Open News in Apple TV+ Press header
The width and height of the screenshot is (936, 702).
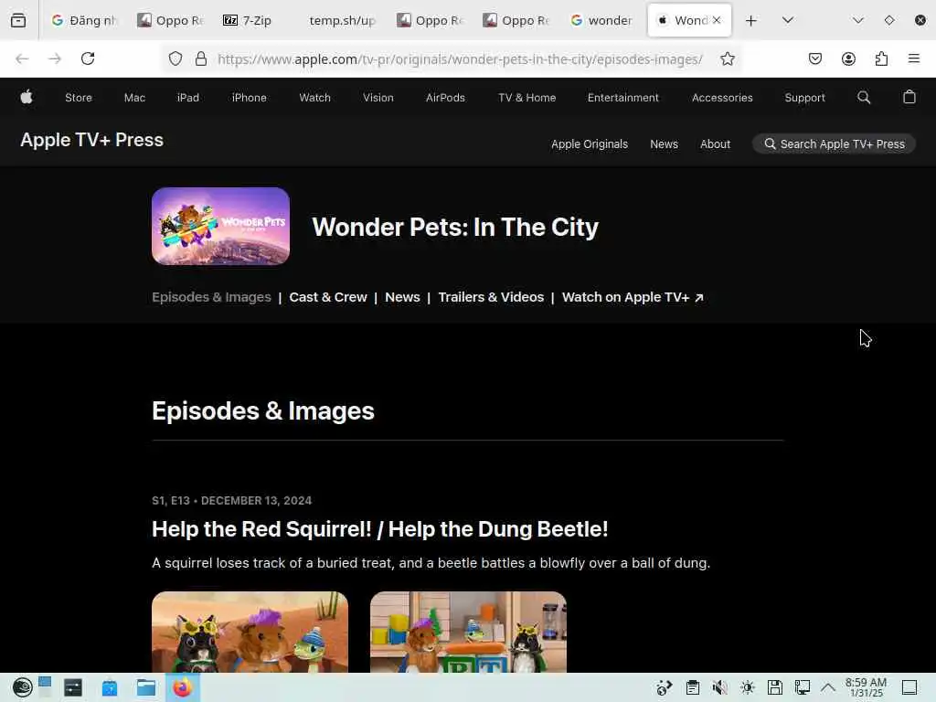664,144
